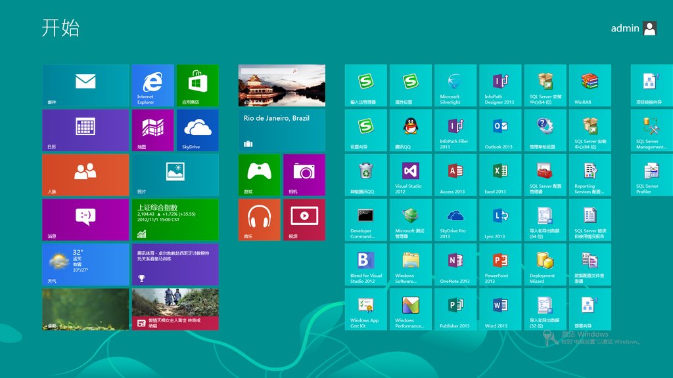673x378 pixels.
Task: Click the admin user account picture
Action: pyautogui.click(x=649, y=28)
